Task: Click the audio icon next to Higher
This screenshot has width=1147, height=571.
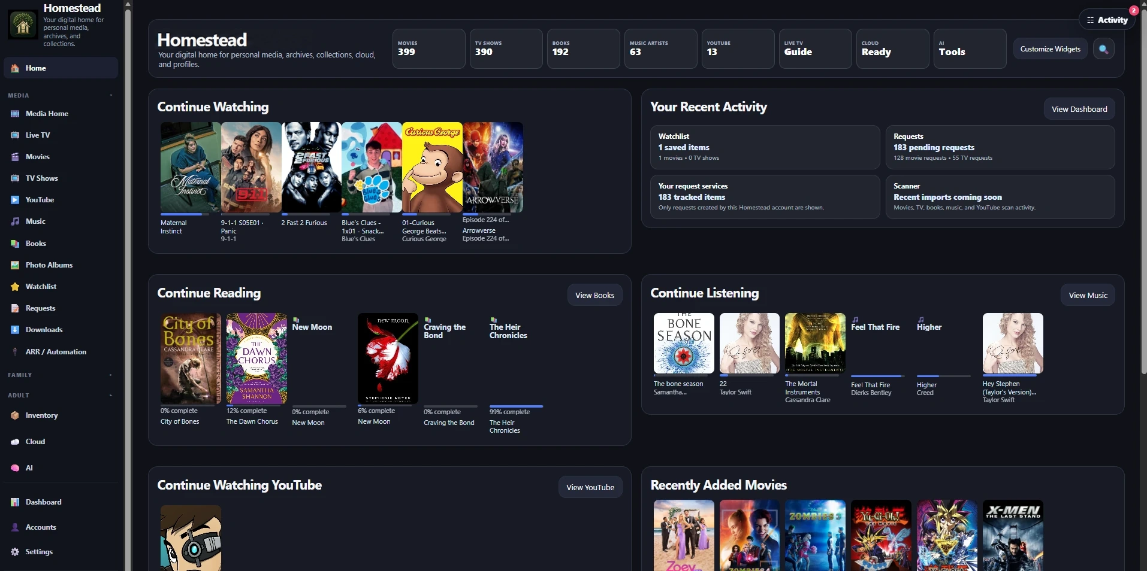Action: click(x=920, y=320)
